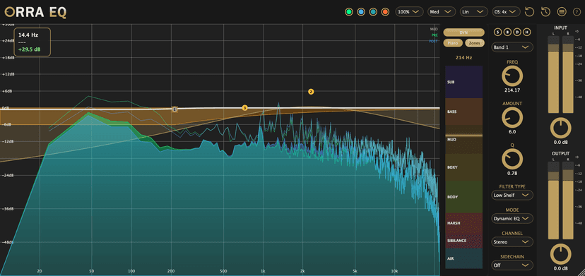
Task: Toggle the S band button
Action: click(x=497, y=32)
